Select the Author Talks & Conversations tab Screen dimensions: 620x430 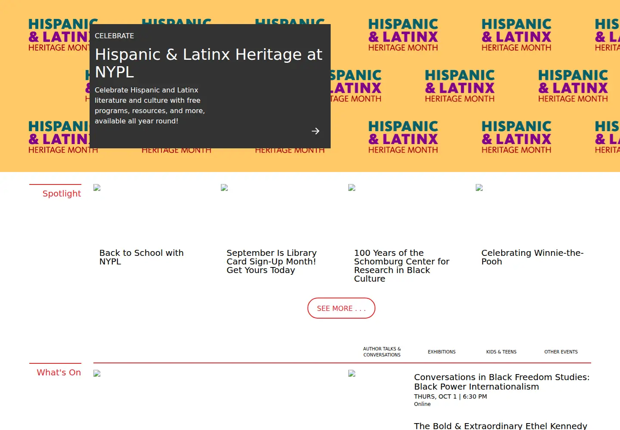(382, 352)
